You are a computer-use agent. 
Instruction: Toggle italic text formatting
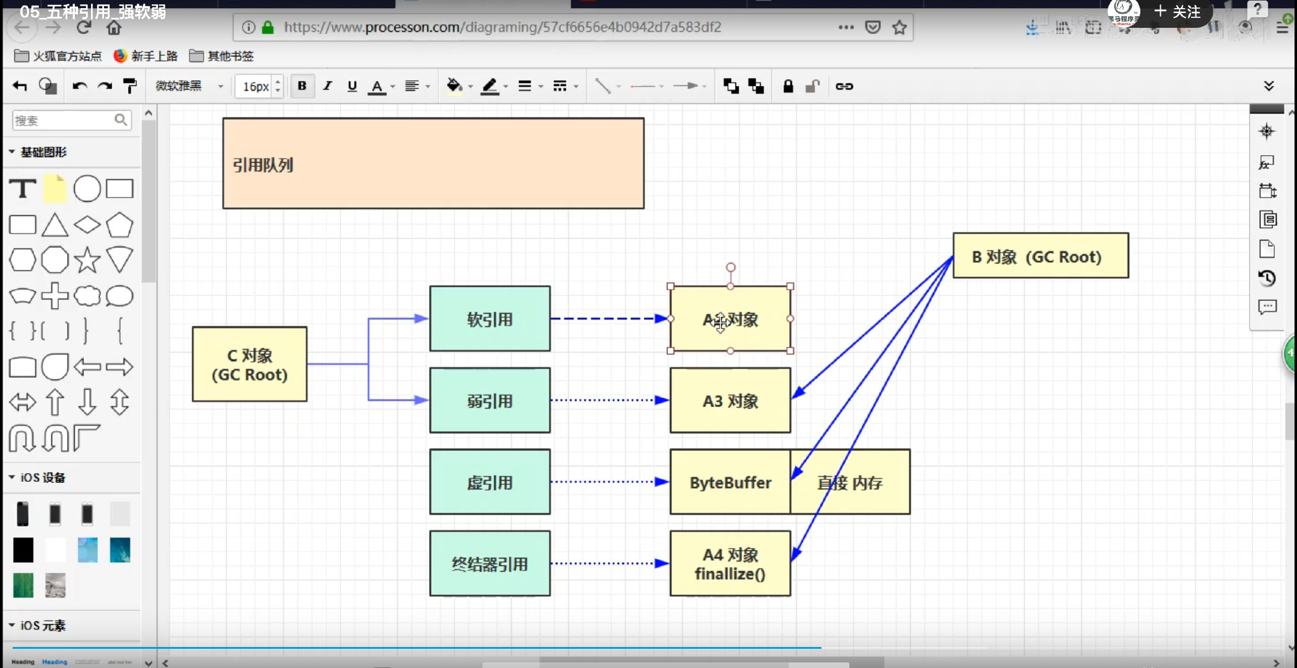(328, 86)
